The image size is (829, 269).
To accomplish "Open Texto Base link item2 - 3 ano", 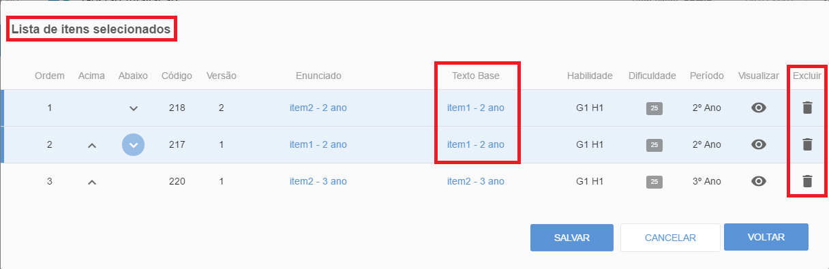I will (476, 181).
